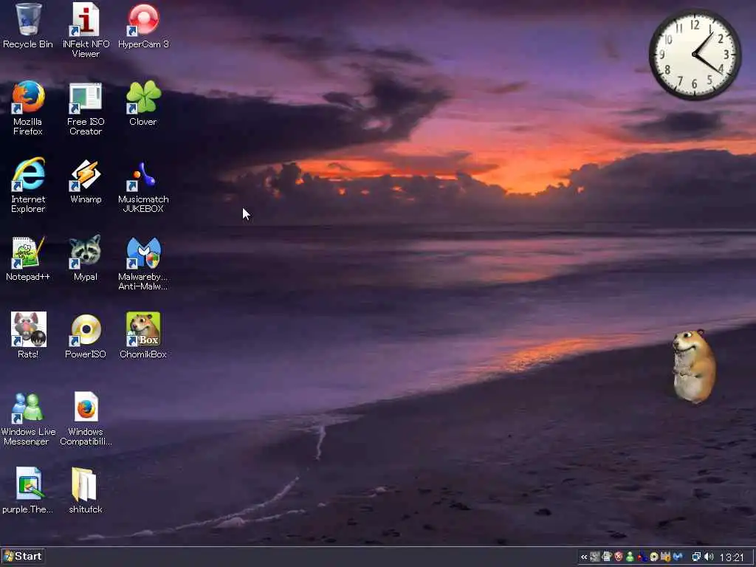
Task: Click the Notepad++ desktop icon
Action: 28,258
